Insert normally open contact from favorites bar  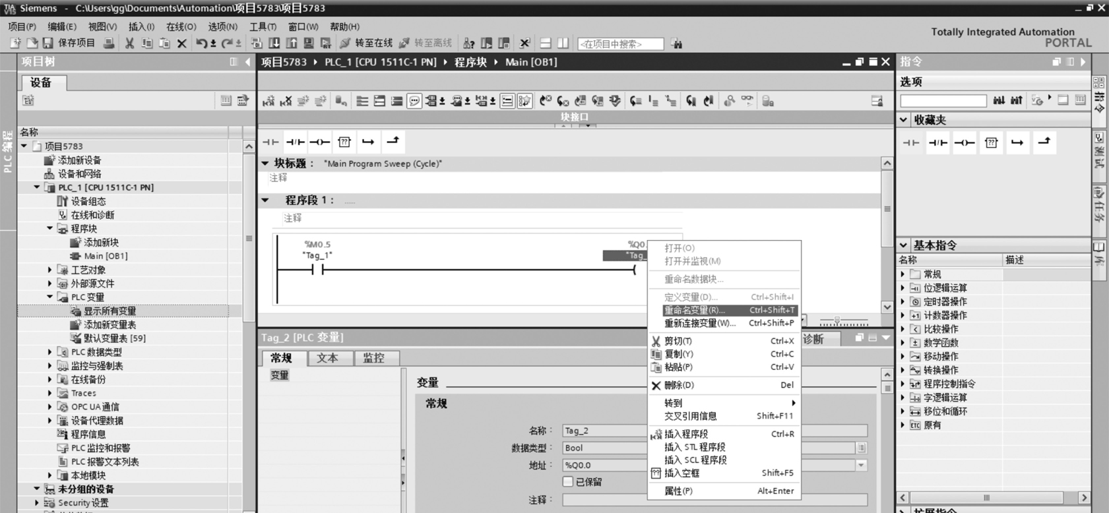click(x=270, y=142)
